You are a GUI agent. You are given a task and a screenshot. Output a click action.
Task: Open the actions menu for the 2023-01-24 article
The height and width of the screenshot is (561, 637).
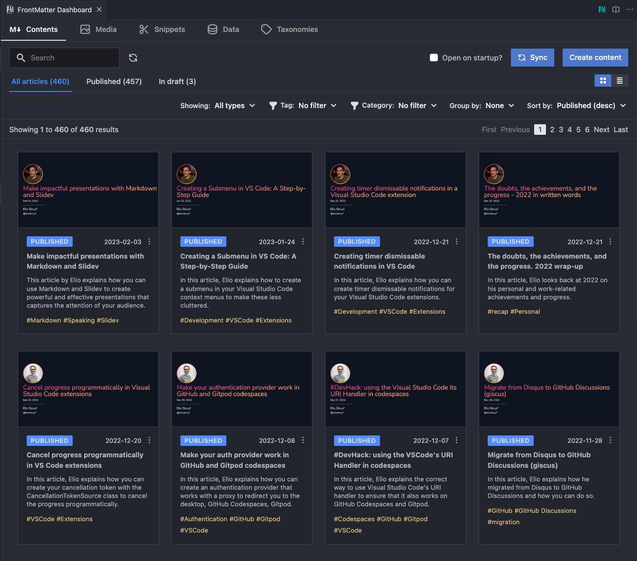click(303, 242)
